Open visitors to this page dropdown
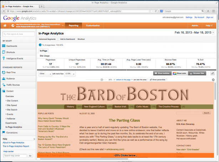Image resolution: width=219 pixels, height=162 pixels. coord(124,80)
